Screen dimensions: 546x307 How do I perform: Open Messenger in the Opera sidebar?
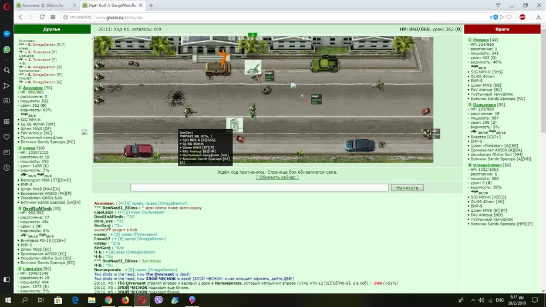click(x=6, y=34)
